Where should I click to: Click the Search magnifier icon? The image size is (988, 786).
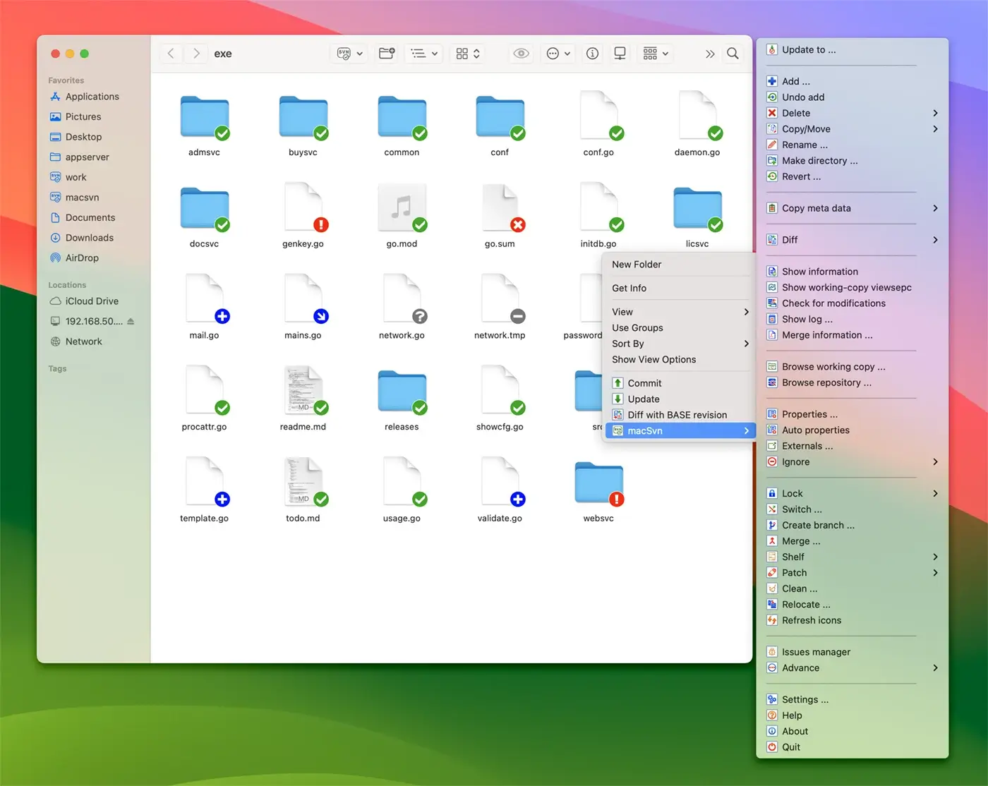(733, 53)
